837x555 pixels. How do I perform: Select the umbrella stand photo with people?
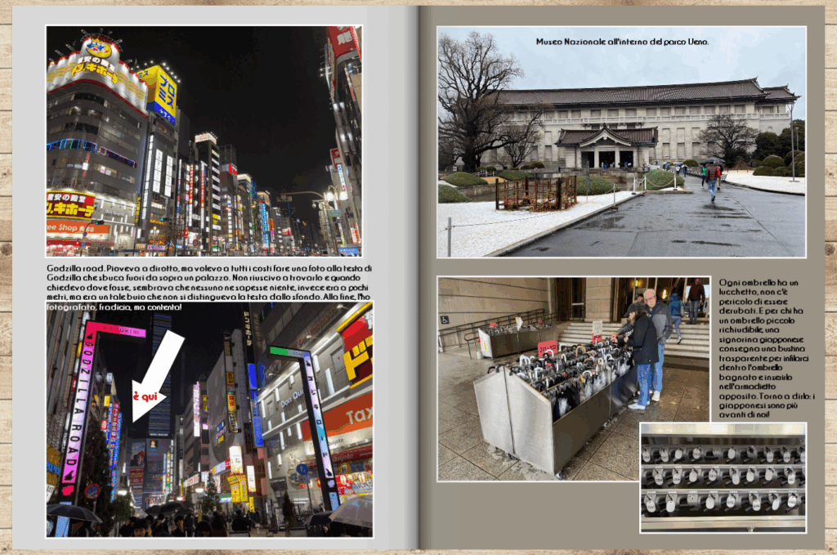(574, 379)
